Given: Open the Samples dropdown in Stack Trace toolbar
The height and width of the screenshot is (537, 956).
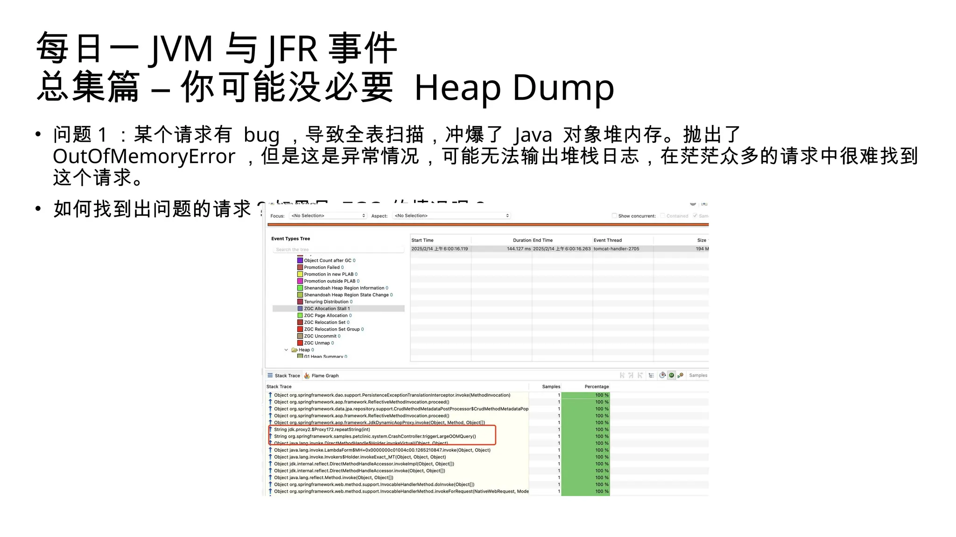Looking at the screenshot, I should [x=698, y=375].
